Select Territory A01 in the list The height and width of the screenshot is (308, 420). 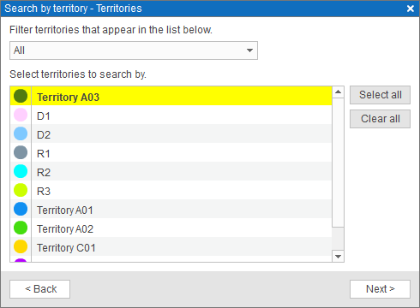(171, 209)
